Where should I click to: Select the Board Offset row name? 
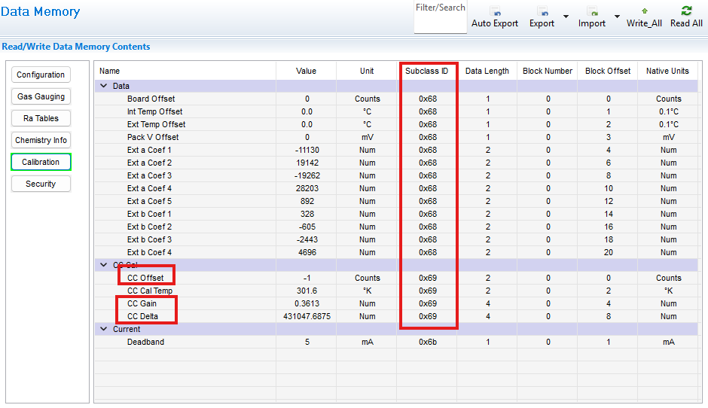point(151,99)
